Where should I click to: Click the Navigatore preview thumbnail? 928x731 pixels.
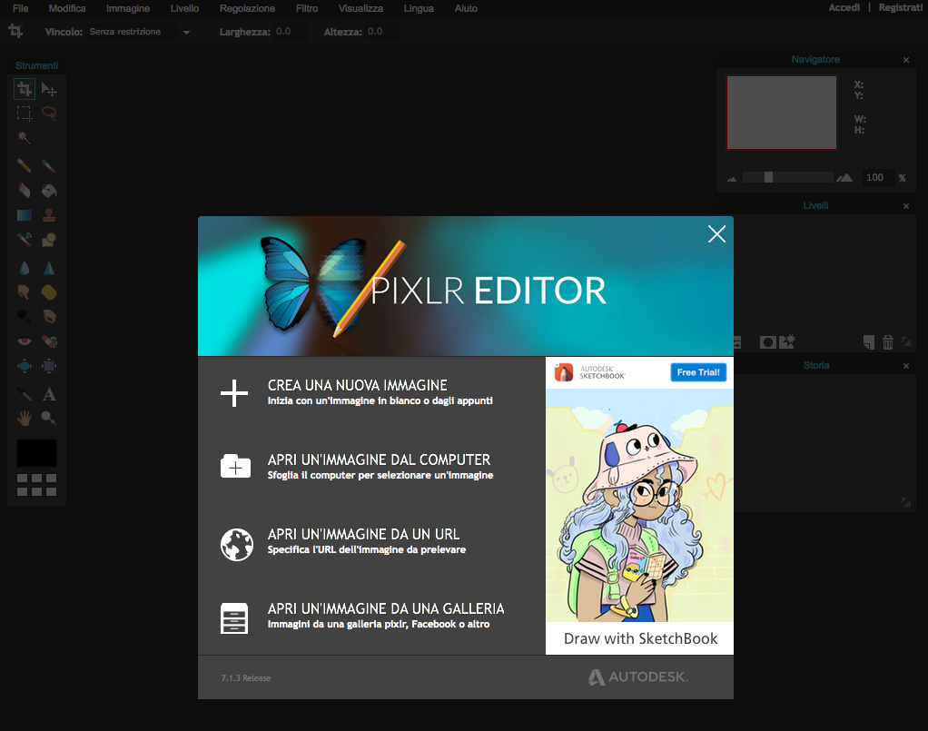click(x=782, y=113)
